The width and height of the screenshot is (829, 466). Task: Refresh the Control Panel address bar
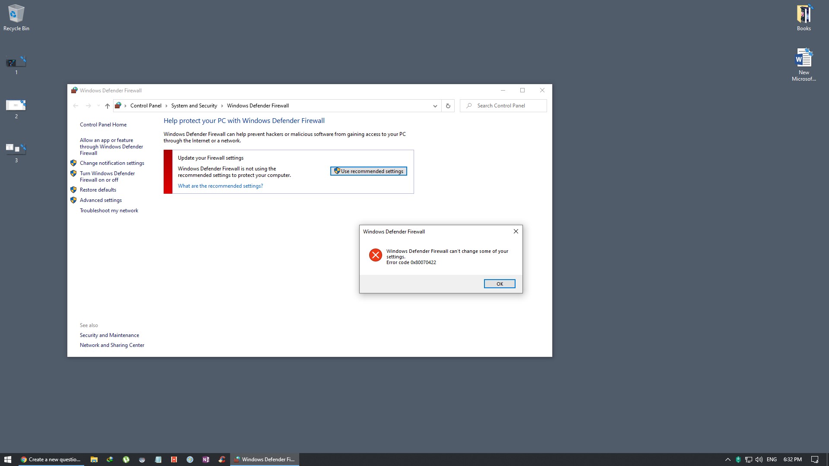pos(448,106)
